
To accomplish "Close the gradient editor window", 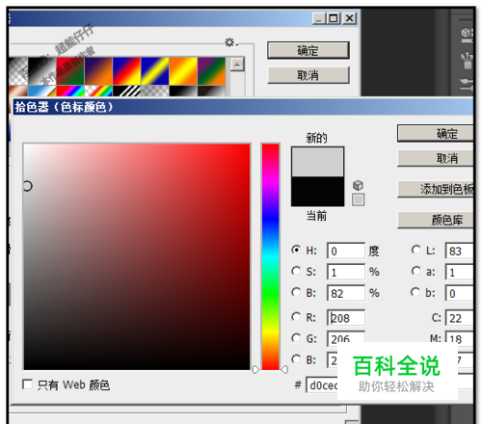I will pyautogui.click(x=349, y=18).
